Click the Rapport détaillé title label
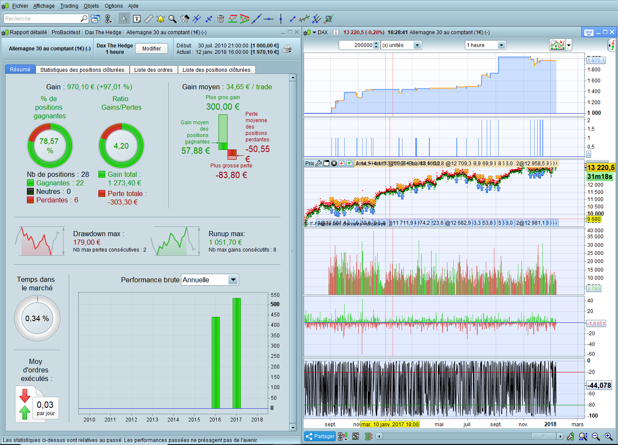Image resolution: width=618 pixels, height=445 pixels. (x=28, y=32)
